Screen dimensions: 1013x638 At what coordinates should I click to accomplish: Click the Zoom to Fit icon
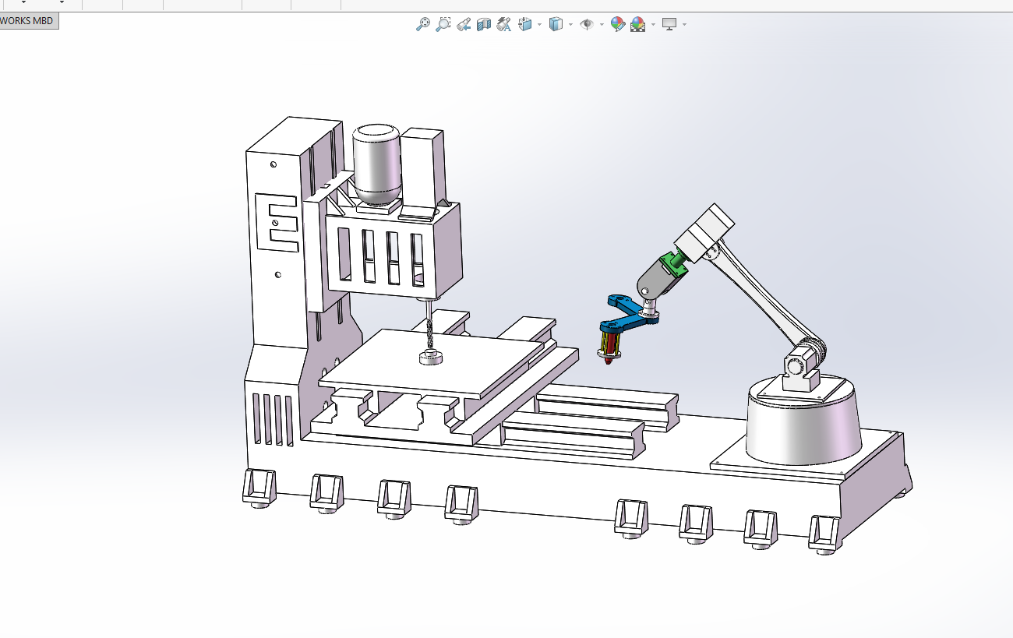(x=423, y=24)
